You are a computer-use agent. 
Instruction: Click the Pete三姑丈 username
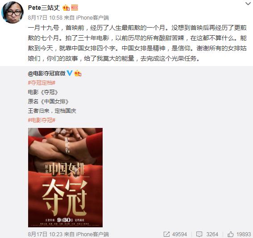(44, 8)
